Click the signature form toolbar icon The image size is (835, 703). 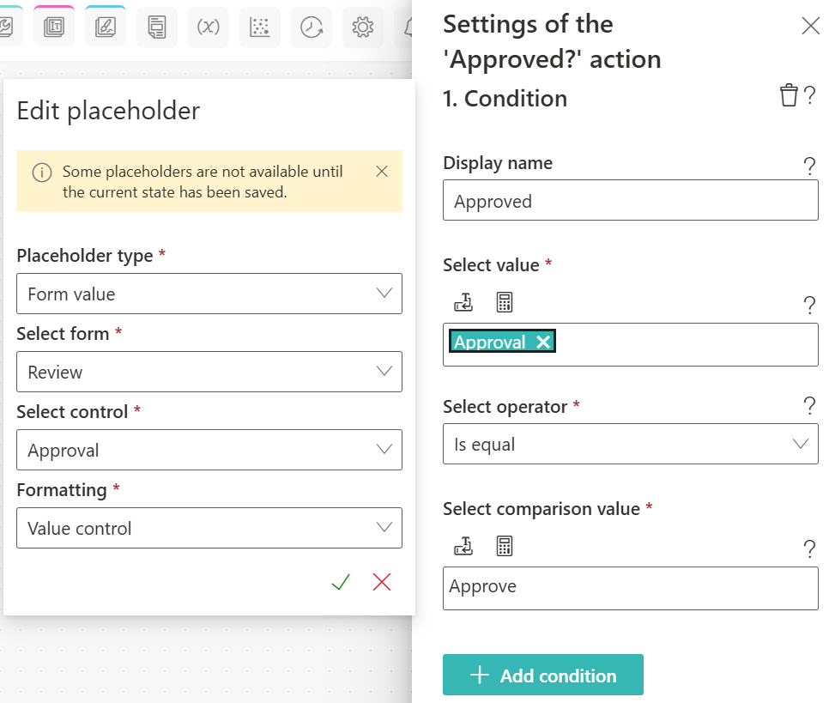click(x=106, y=27)
